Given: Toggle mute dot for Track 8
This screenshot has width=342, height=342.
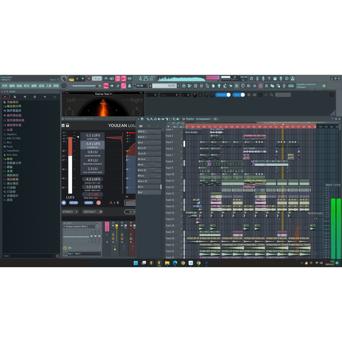Looking at the screenshot, I should pyautogui.click(x=181, y=165).
